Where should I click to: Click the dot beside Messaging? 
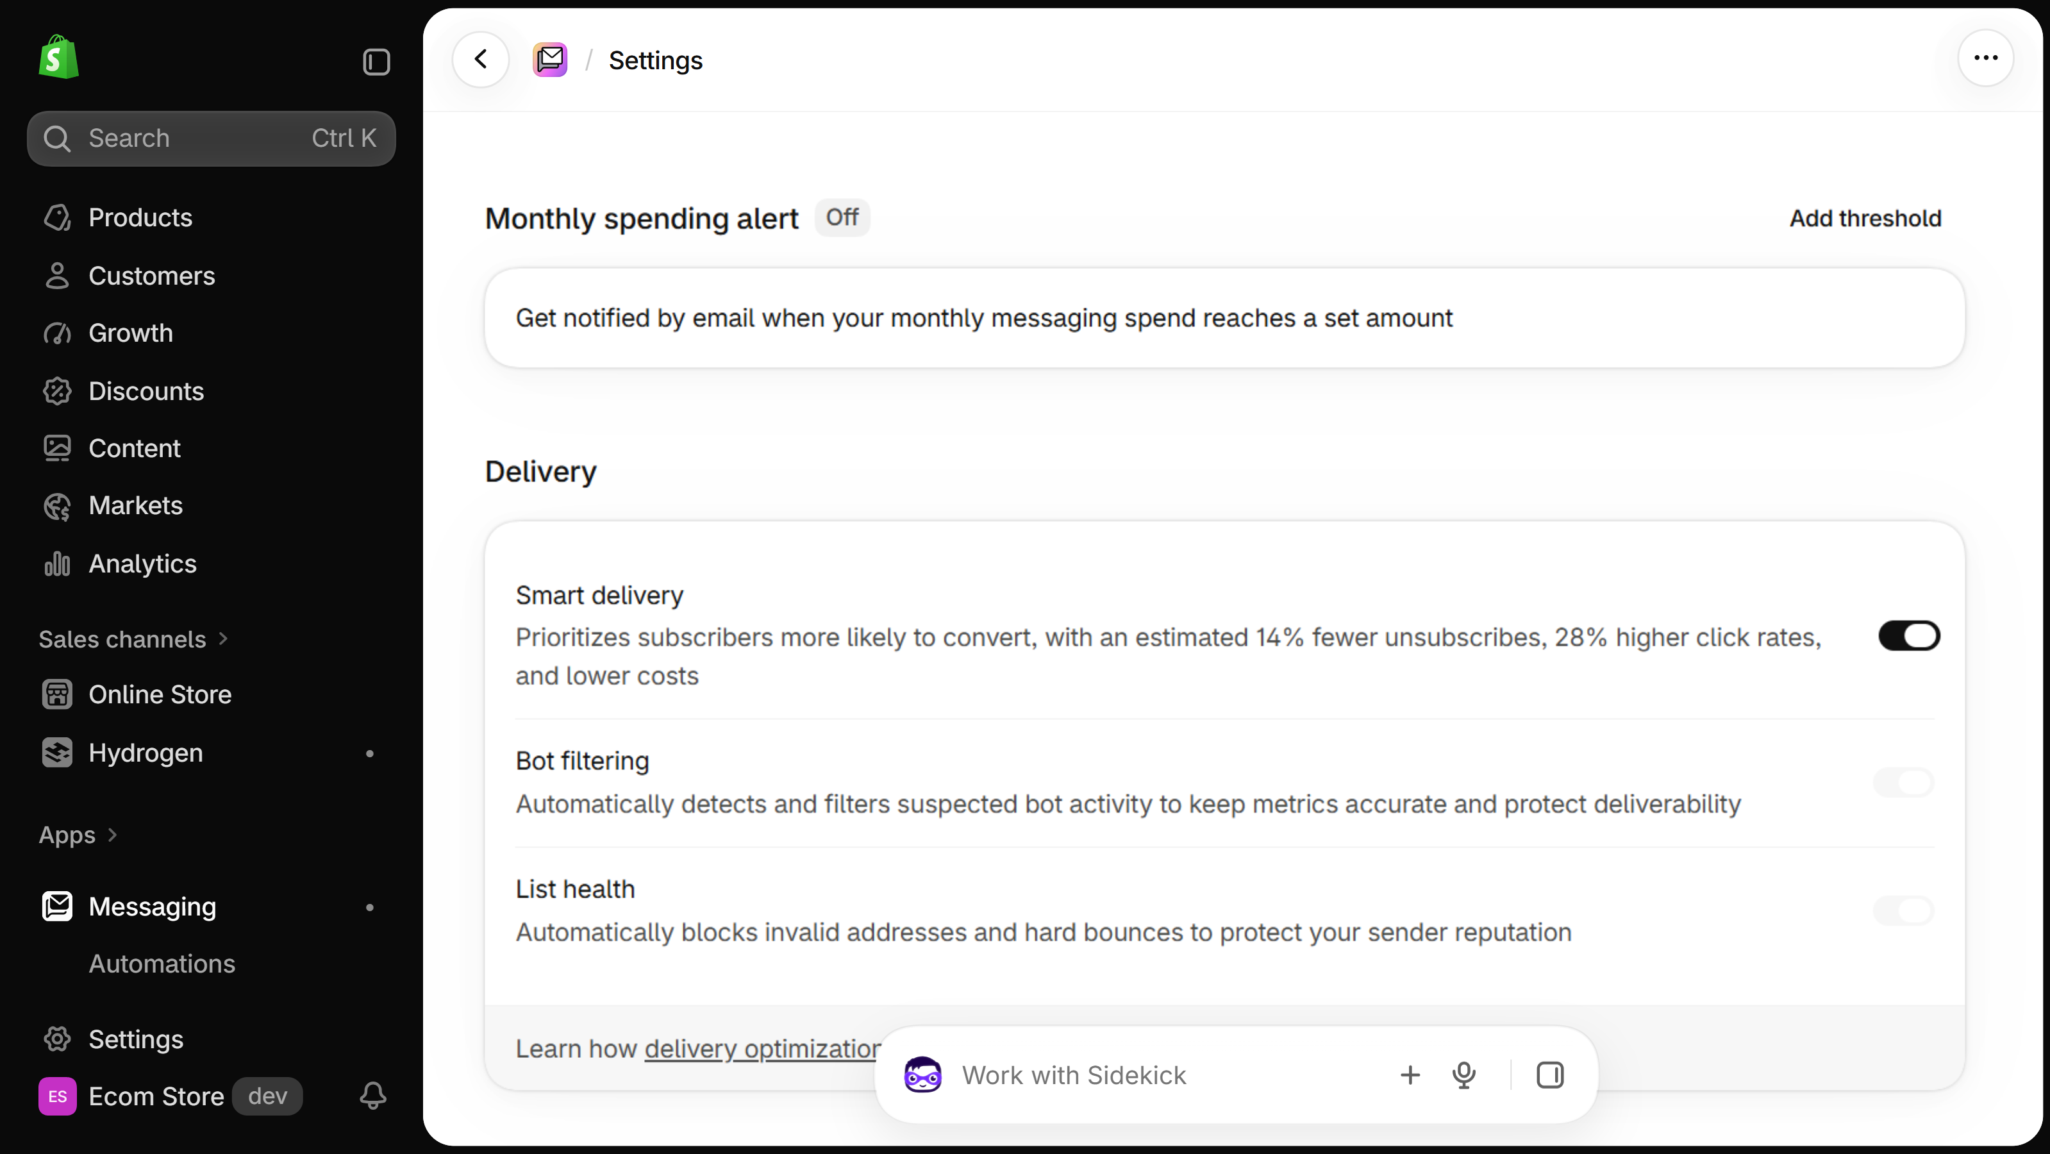coord(369,907)
